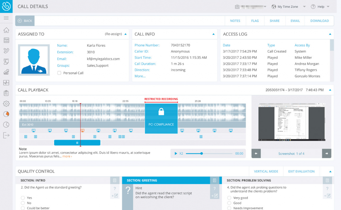The width and height of the screenshot is (341, 210).
Task: Click EMAIL in the top toolbar
Action: [x=295, y=21]
